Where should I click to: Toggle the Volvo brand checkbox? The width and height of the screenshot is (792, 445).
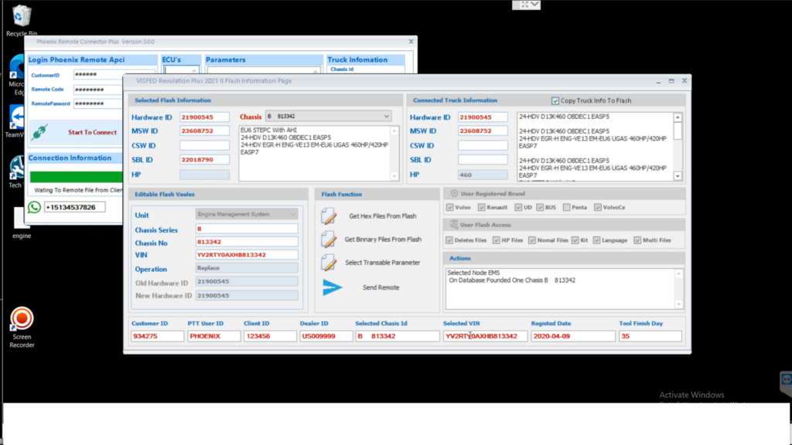(x=449, y=207)
